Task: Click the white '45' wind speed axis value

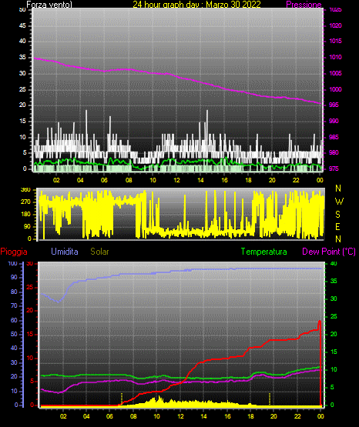Action: 22,25
